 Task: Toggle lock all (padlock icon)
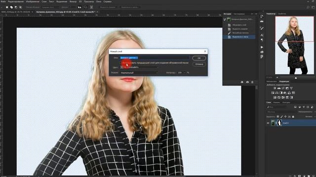293,117
